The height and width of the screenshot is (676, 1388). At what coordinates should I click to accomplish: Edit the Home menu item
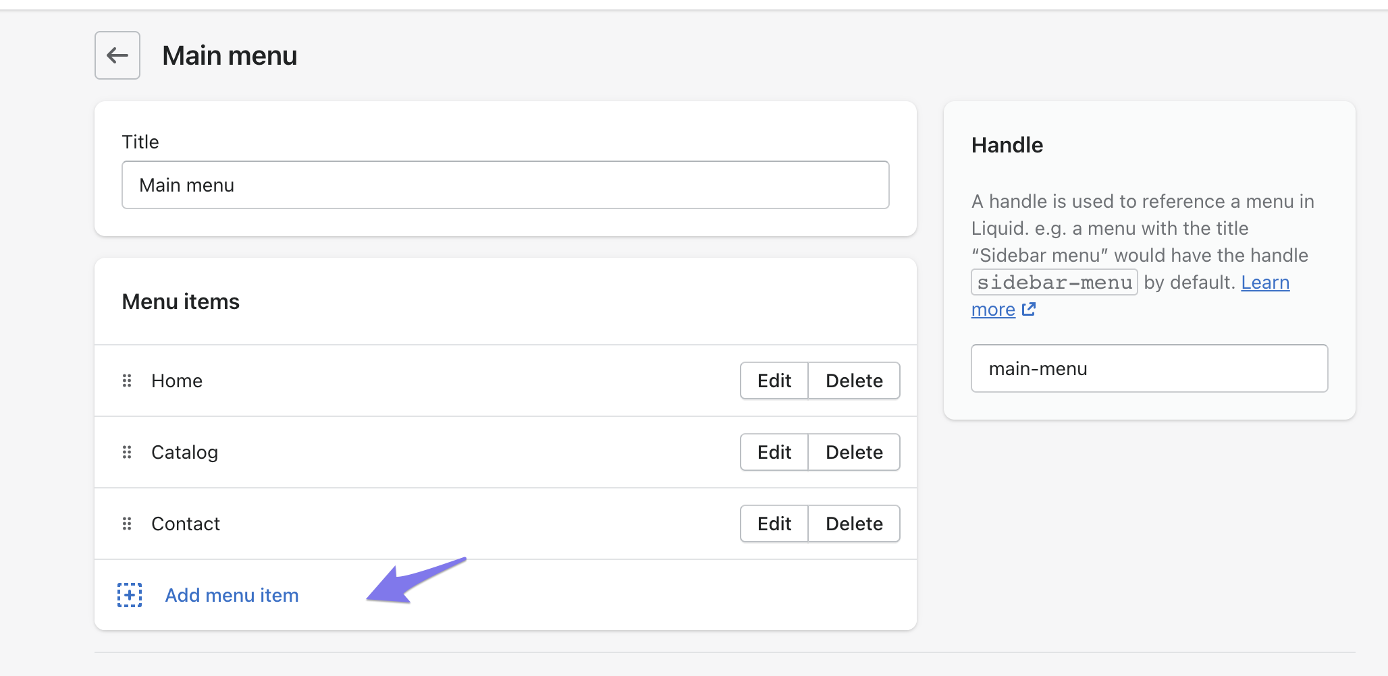pos(774,381)
